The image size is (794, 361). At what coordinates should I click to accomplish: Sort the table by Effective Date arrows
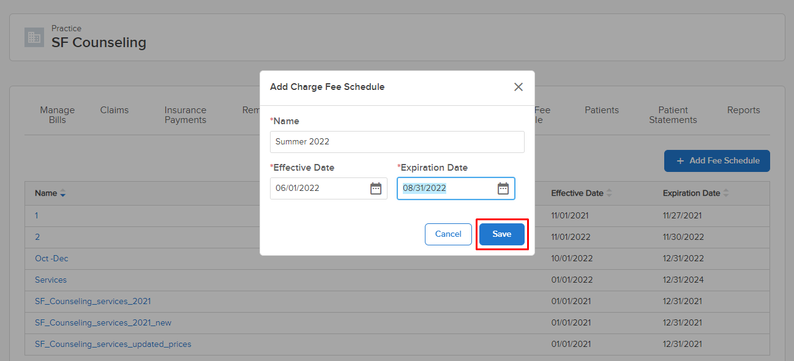tap(610, 193)
